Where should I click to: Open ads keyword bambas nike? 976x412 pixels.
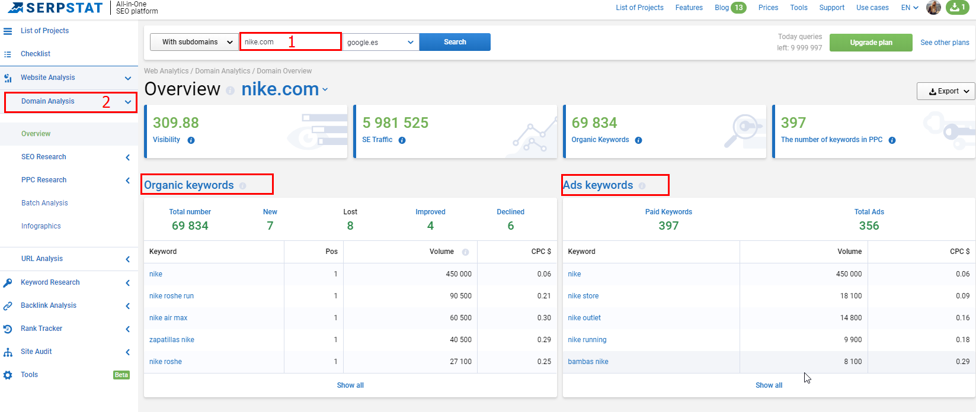pyautogui.click(x=588, y=362)
